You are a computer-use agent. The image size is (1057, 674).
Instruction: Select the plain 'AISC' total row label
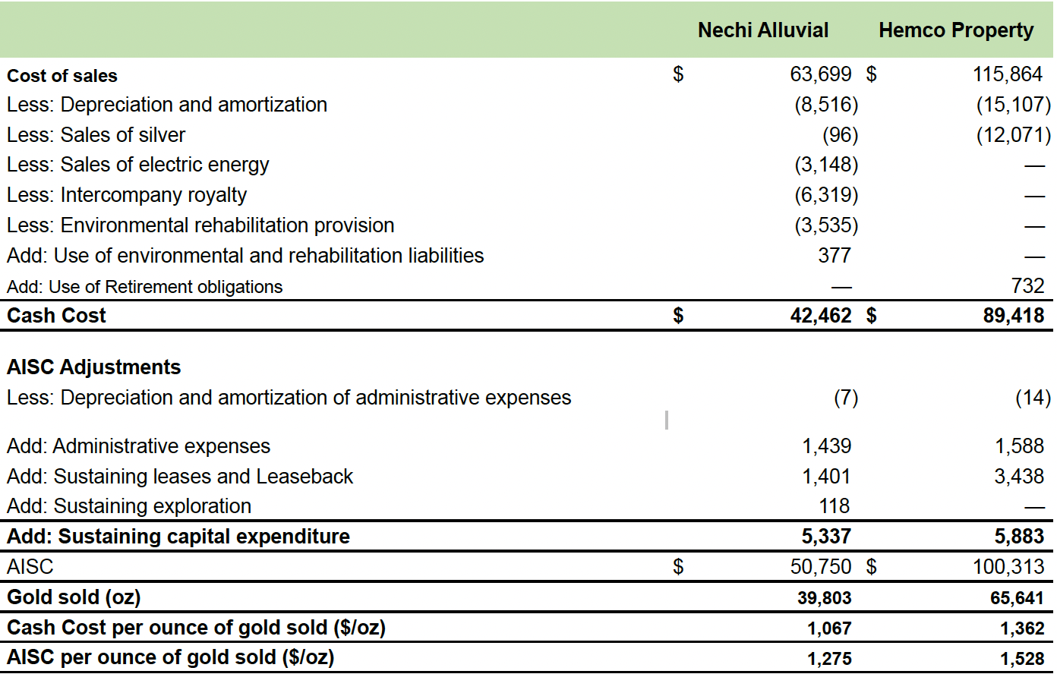[x=30, y=567]
